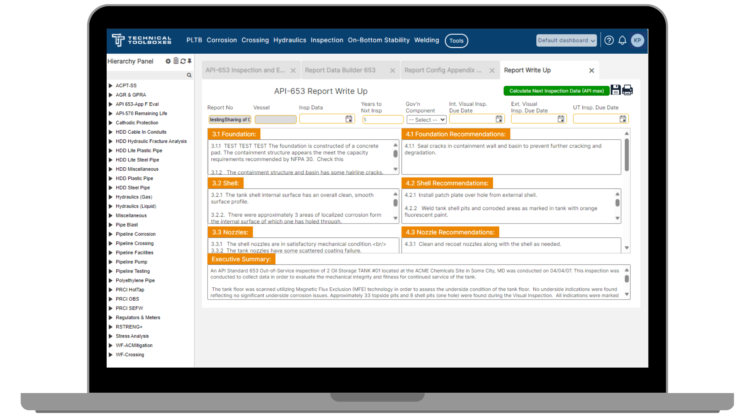Close the Report Data Builder 653 tab
Viewport: 742px width, 417px height.
pos(392,70)
